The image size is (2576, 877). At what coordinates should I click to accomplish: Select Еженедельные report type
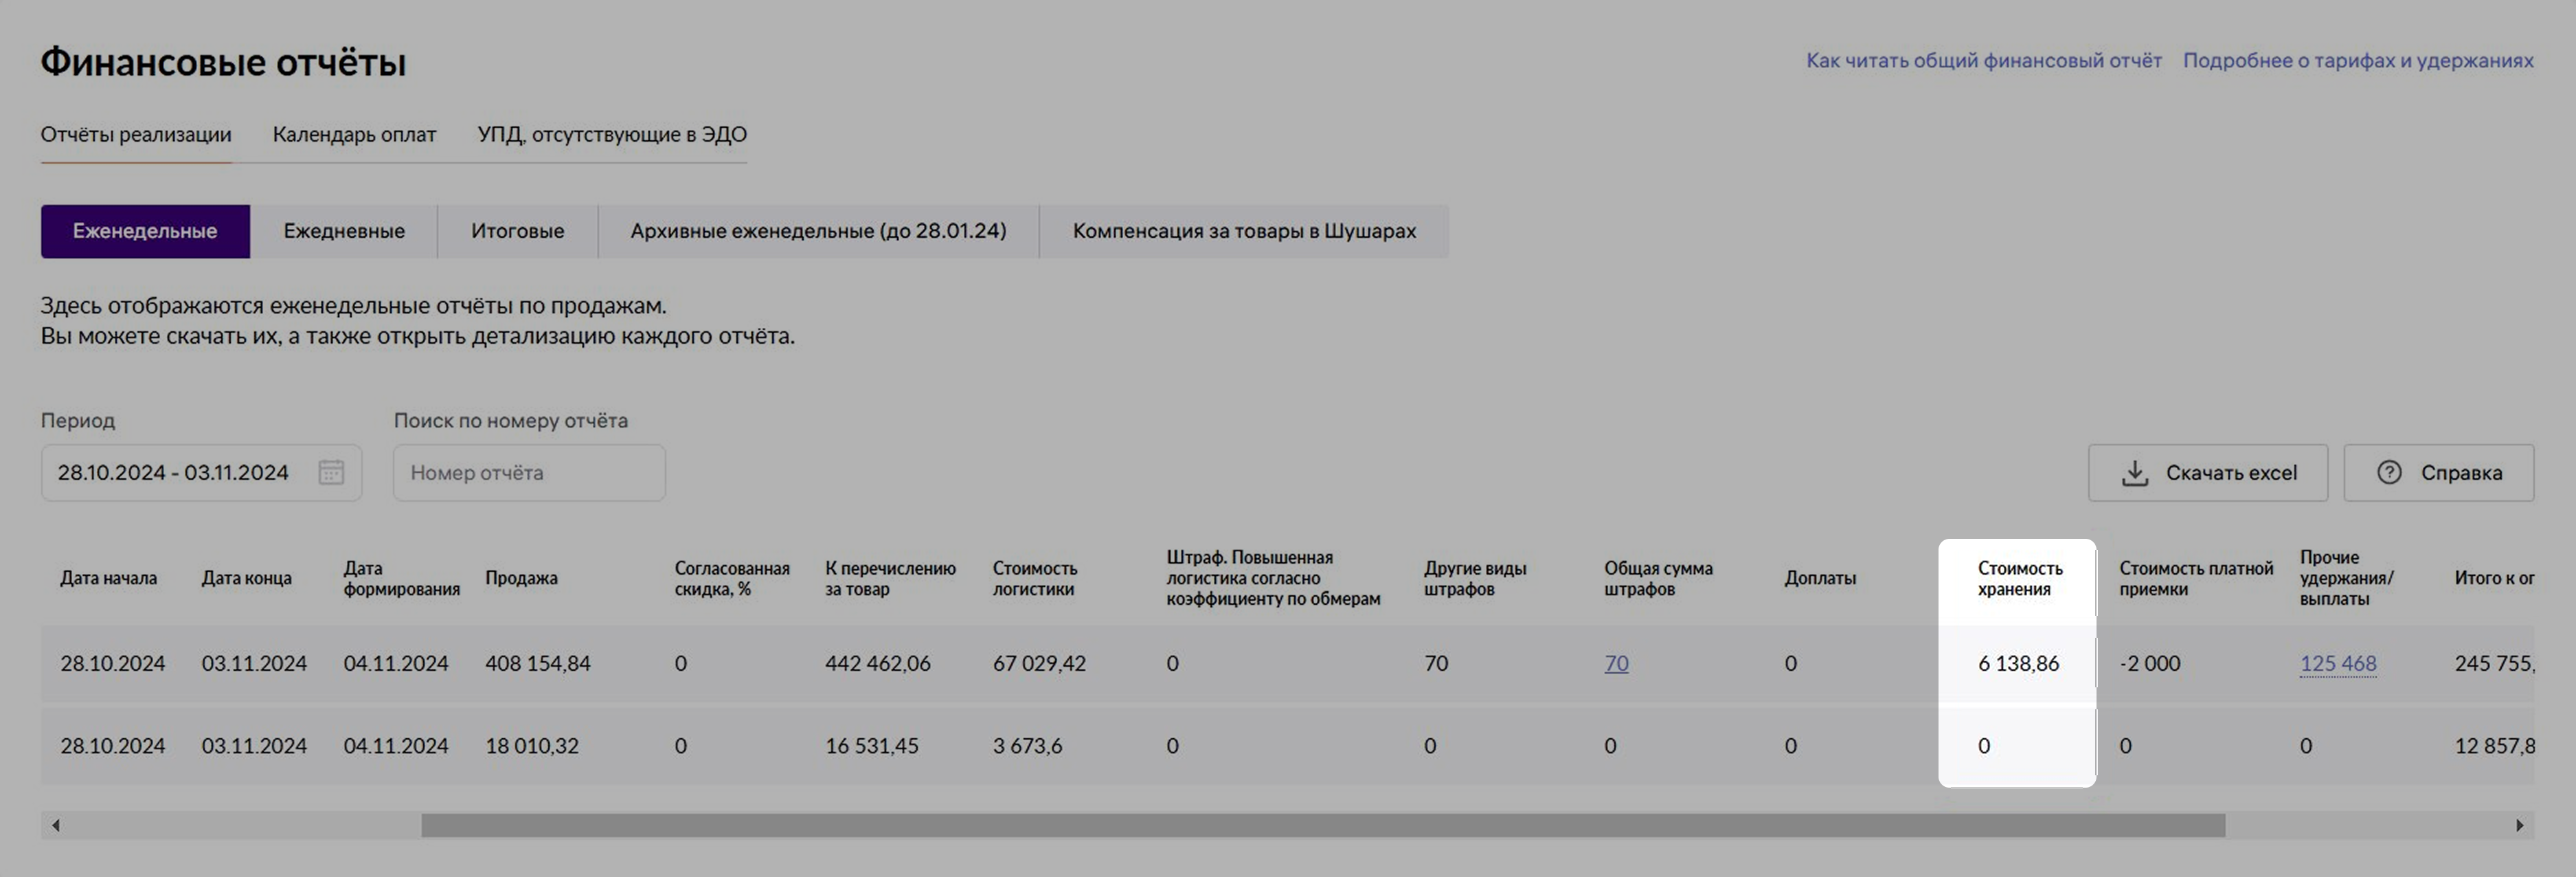click(145, 231)
